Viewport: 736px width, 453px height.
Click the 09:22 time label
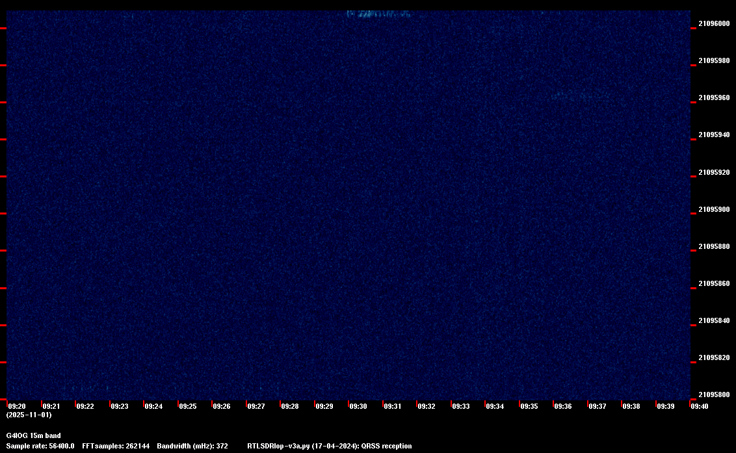click(x=85, y=406)
